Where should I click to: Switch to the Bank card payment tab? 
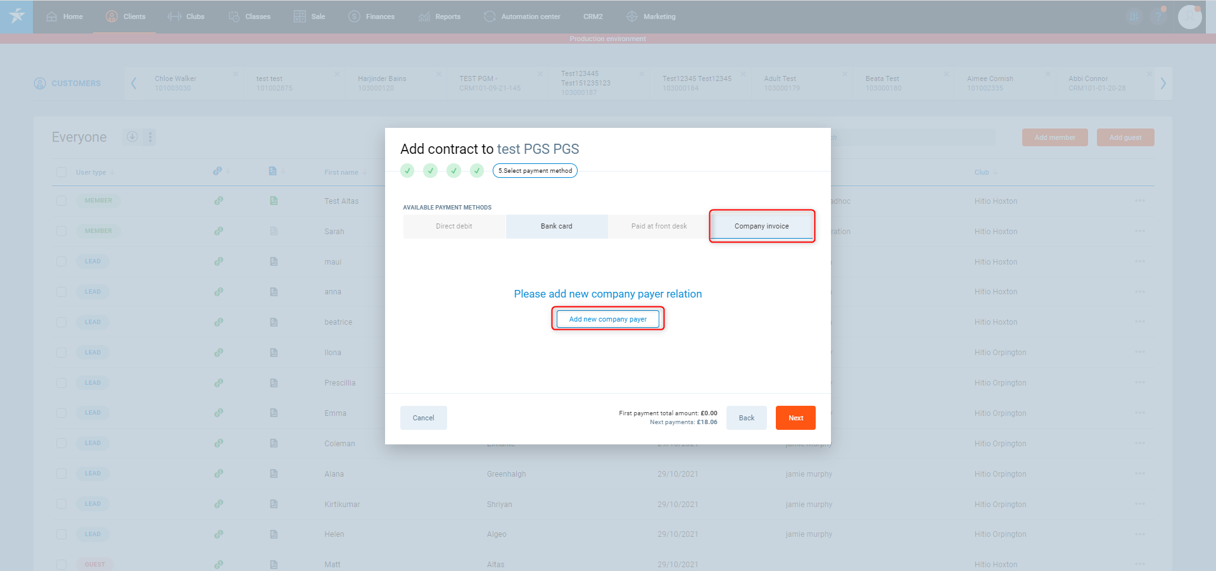[556, 226]
